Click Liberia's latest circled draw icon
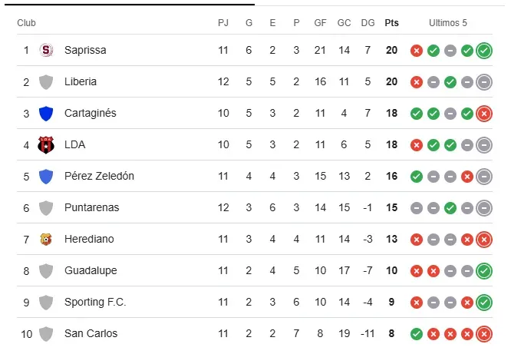511x354 pixels. point(483,82)
